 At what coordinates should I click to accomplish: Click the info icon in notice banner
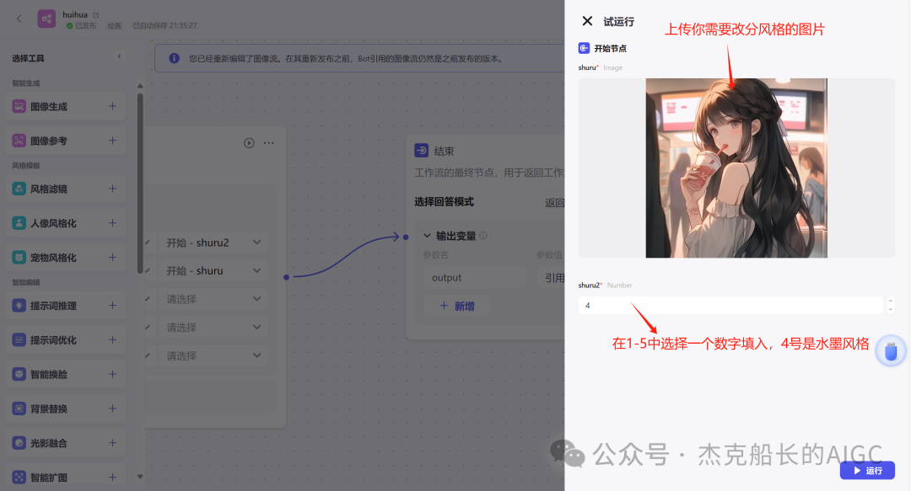pos(174,59)
